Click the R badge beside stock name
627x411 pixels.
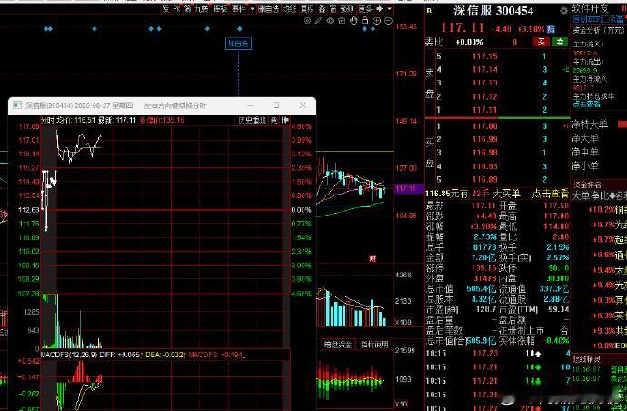point(429,11)
